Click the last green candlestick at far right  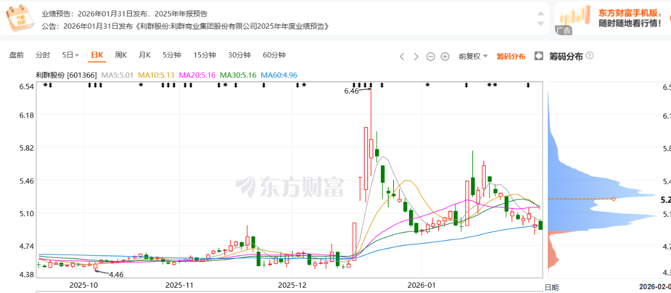540,225
